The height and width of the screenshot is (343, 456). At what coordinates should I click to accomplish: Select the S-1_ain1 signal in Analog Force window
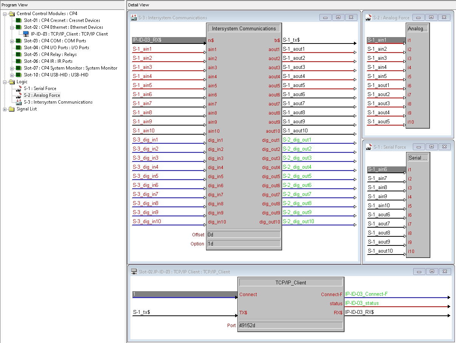click(x=386, y=40)
